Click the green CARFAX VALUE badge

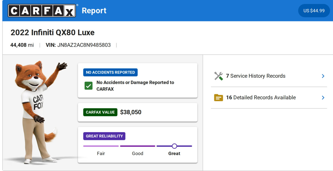(100, 112)
